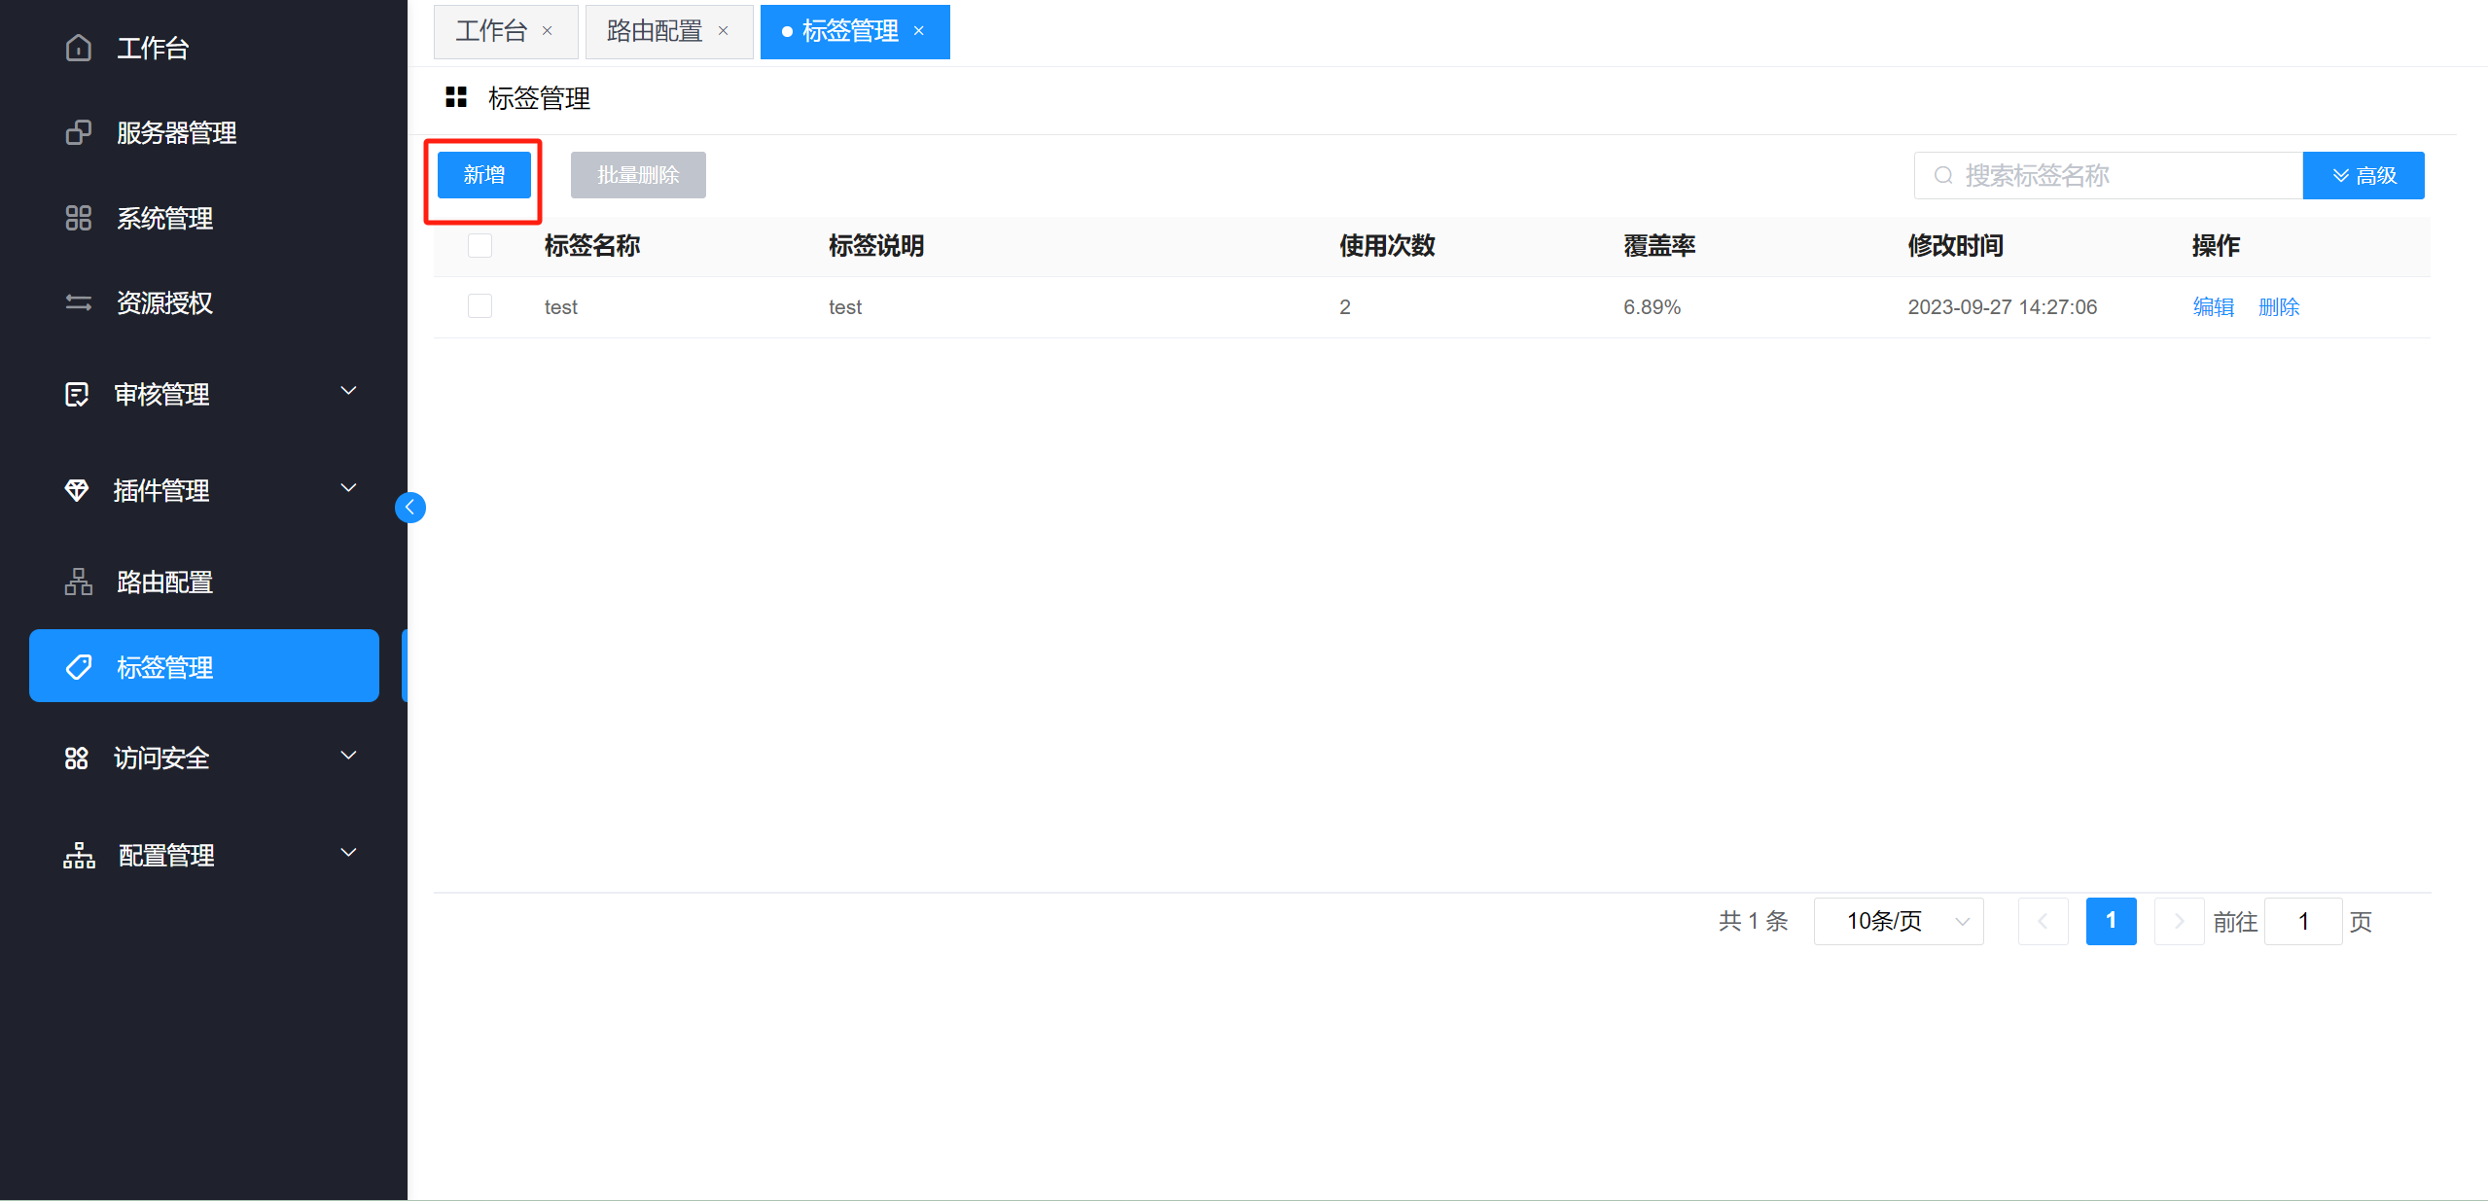Click the 6.89% coverage value
The width and height of the screenshot is (2488, 1201).
1652,306
